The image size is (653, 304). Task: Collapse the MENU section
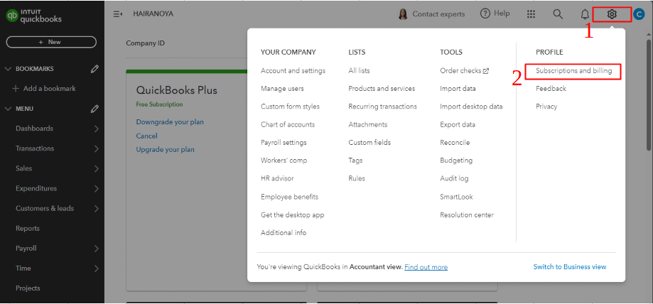(8, 109)
